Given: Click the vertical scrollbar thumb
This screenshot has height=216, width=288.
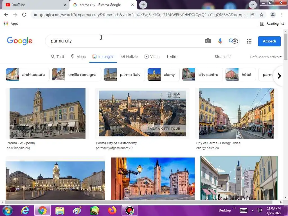Looking at the screenshot, I should tap(285, 47).
